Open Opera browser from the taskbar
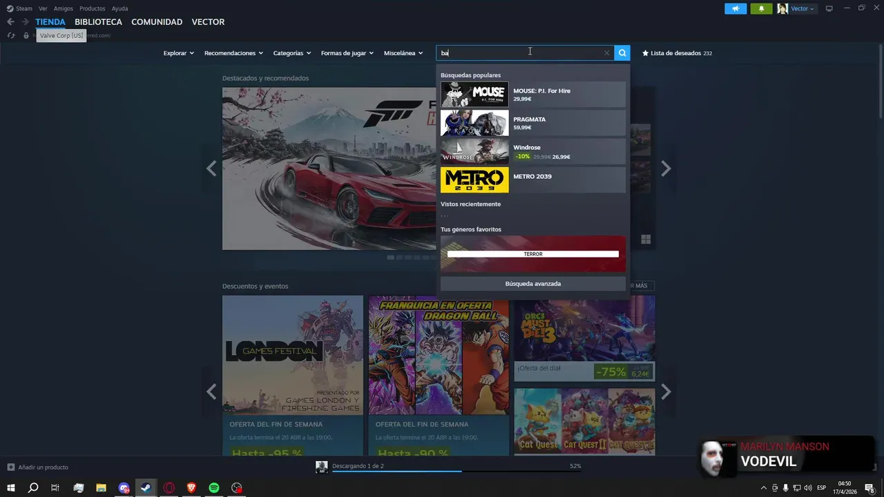The image size is (884, 497). [169, 488]
